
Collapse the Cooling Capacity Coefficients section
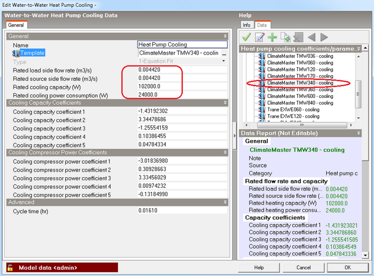click(x=225, y=103)
